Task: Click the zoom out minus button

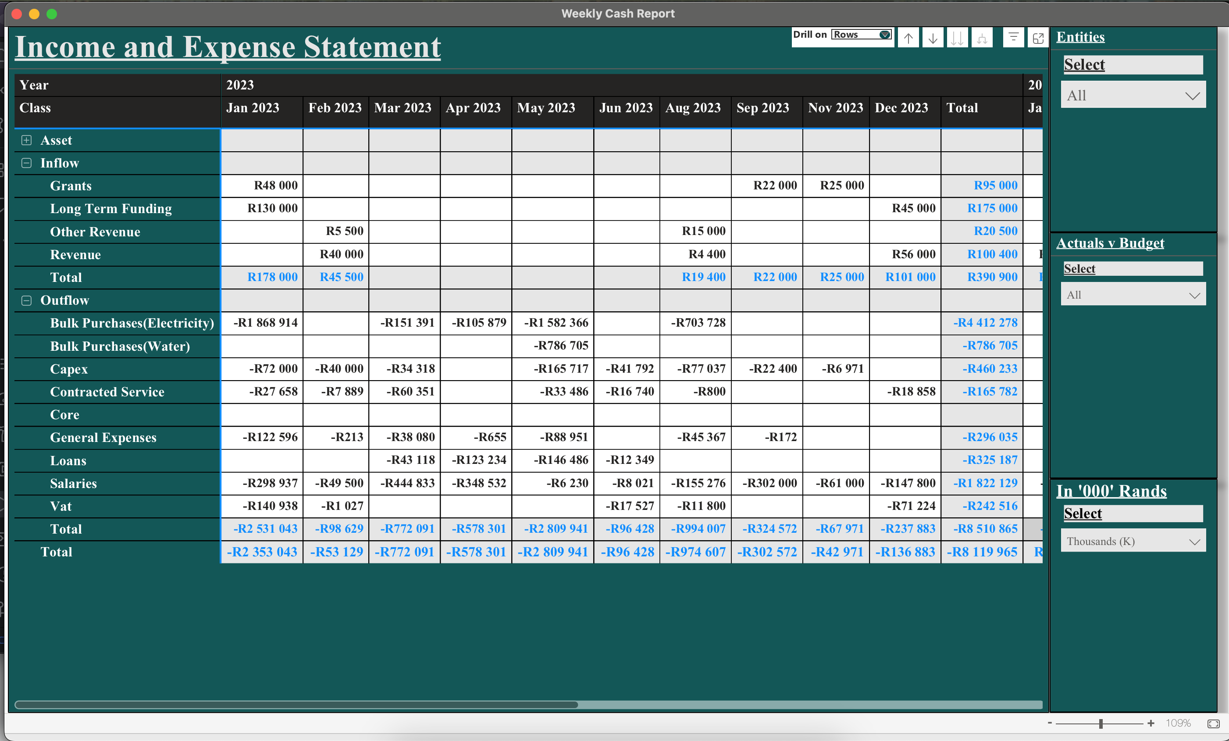Action: [1049, 723]
